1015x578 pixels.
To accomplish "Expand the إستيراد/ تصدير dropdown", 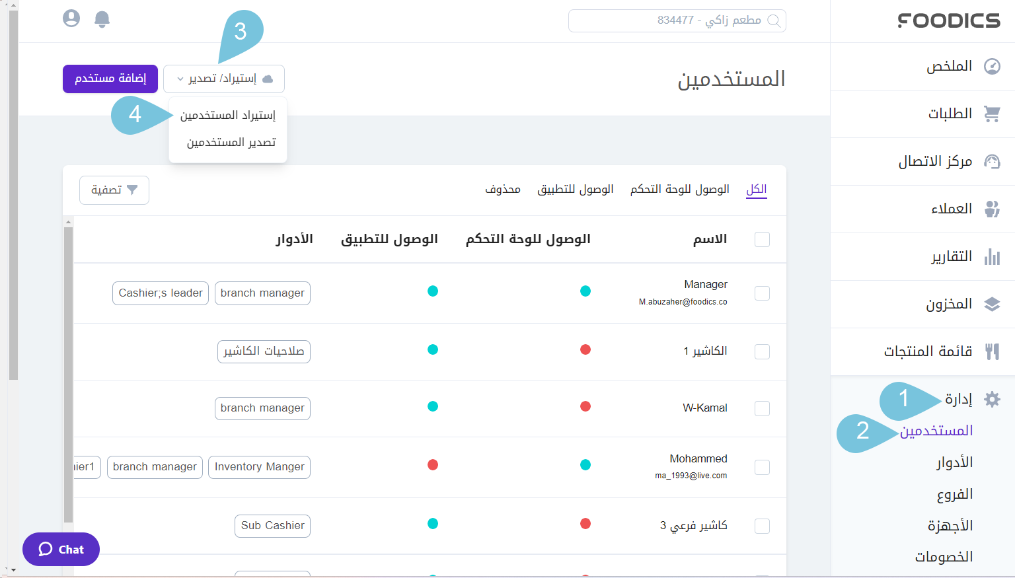I will click(x=223, y=79).
